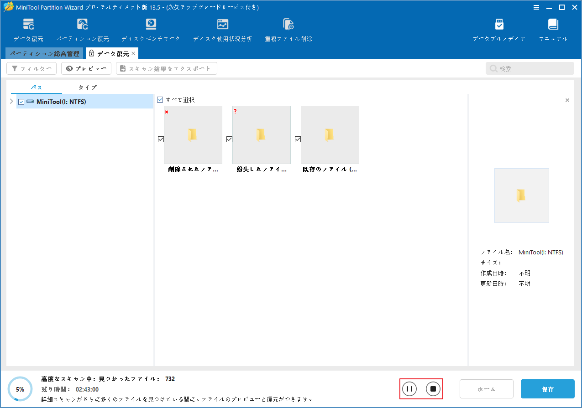The width and height of the screenshot is (582, 408).
Task: Launch ディスクベンチマーク
Action: click(x=151, y=29)
